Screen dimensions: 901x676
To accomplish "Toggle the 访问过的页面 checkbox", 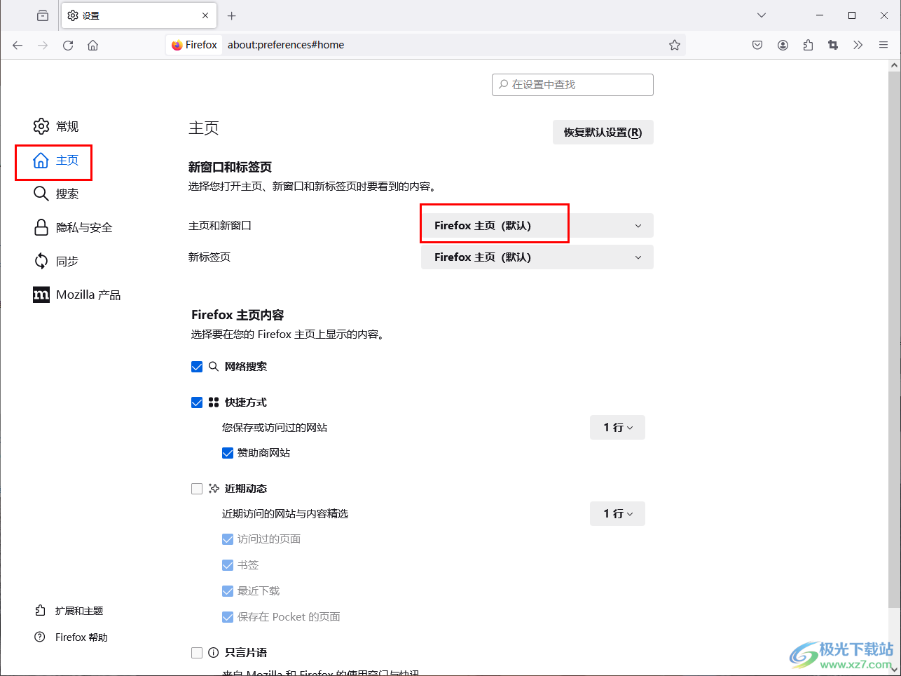I will coord(228,539).
